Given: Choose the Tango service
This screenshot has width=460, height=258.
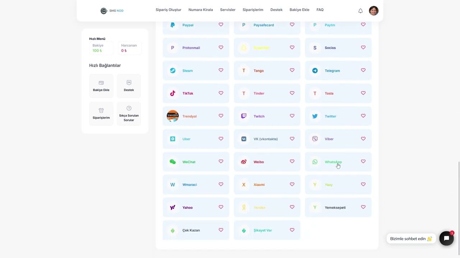Looking at the screenshot, I should coord(267,71).
